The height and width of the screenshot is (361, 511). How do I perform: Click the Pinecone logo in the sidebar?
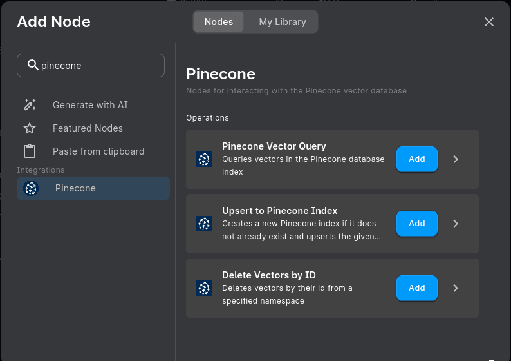click(x=31, y=188)
